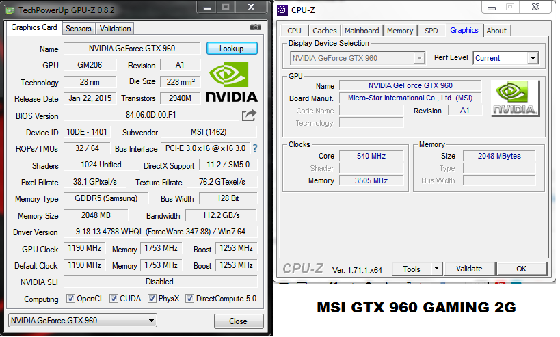Click the MSI (1462) Subvendor value
Image resolution: width=560 pixels, height=337 pixels.
tap(209, 132)
